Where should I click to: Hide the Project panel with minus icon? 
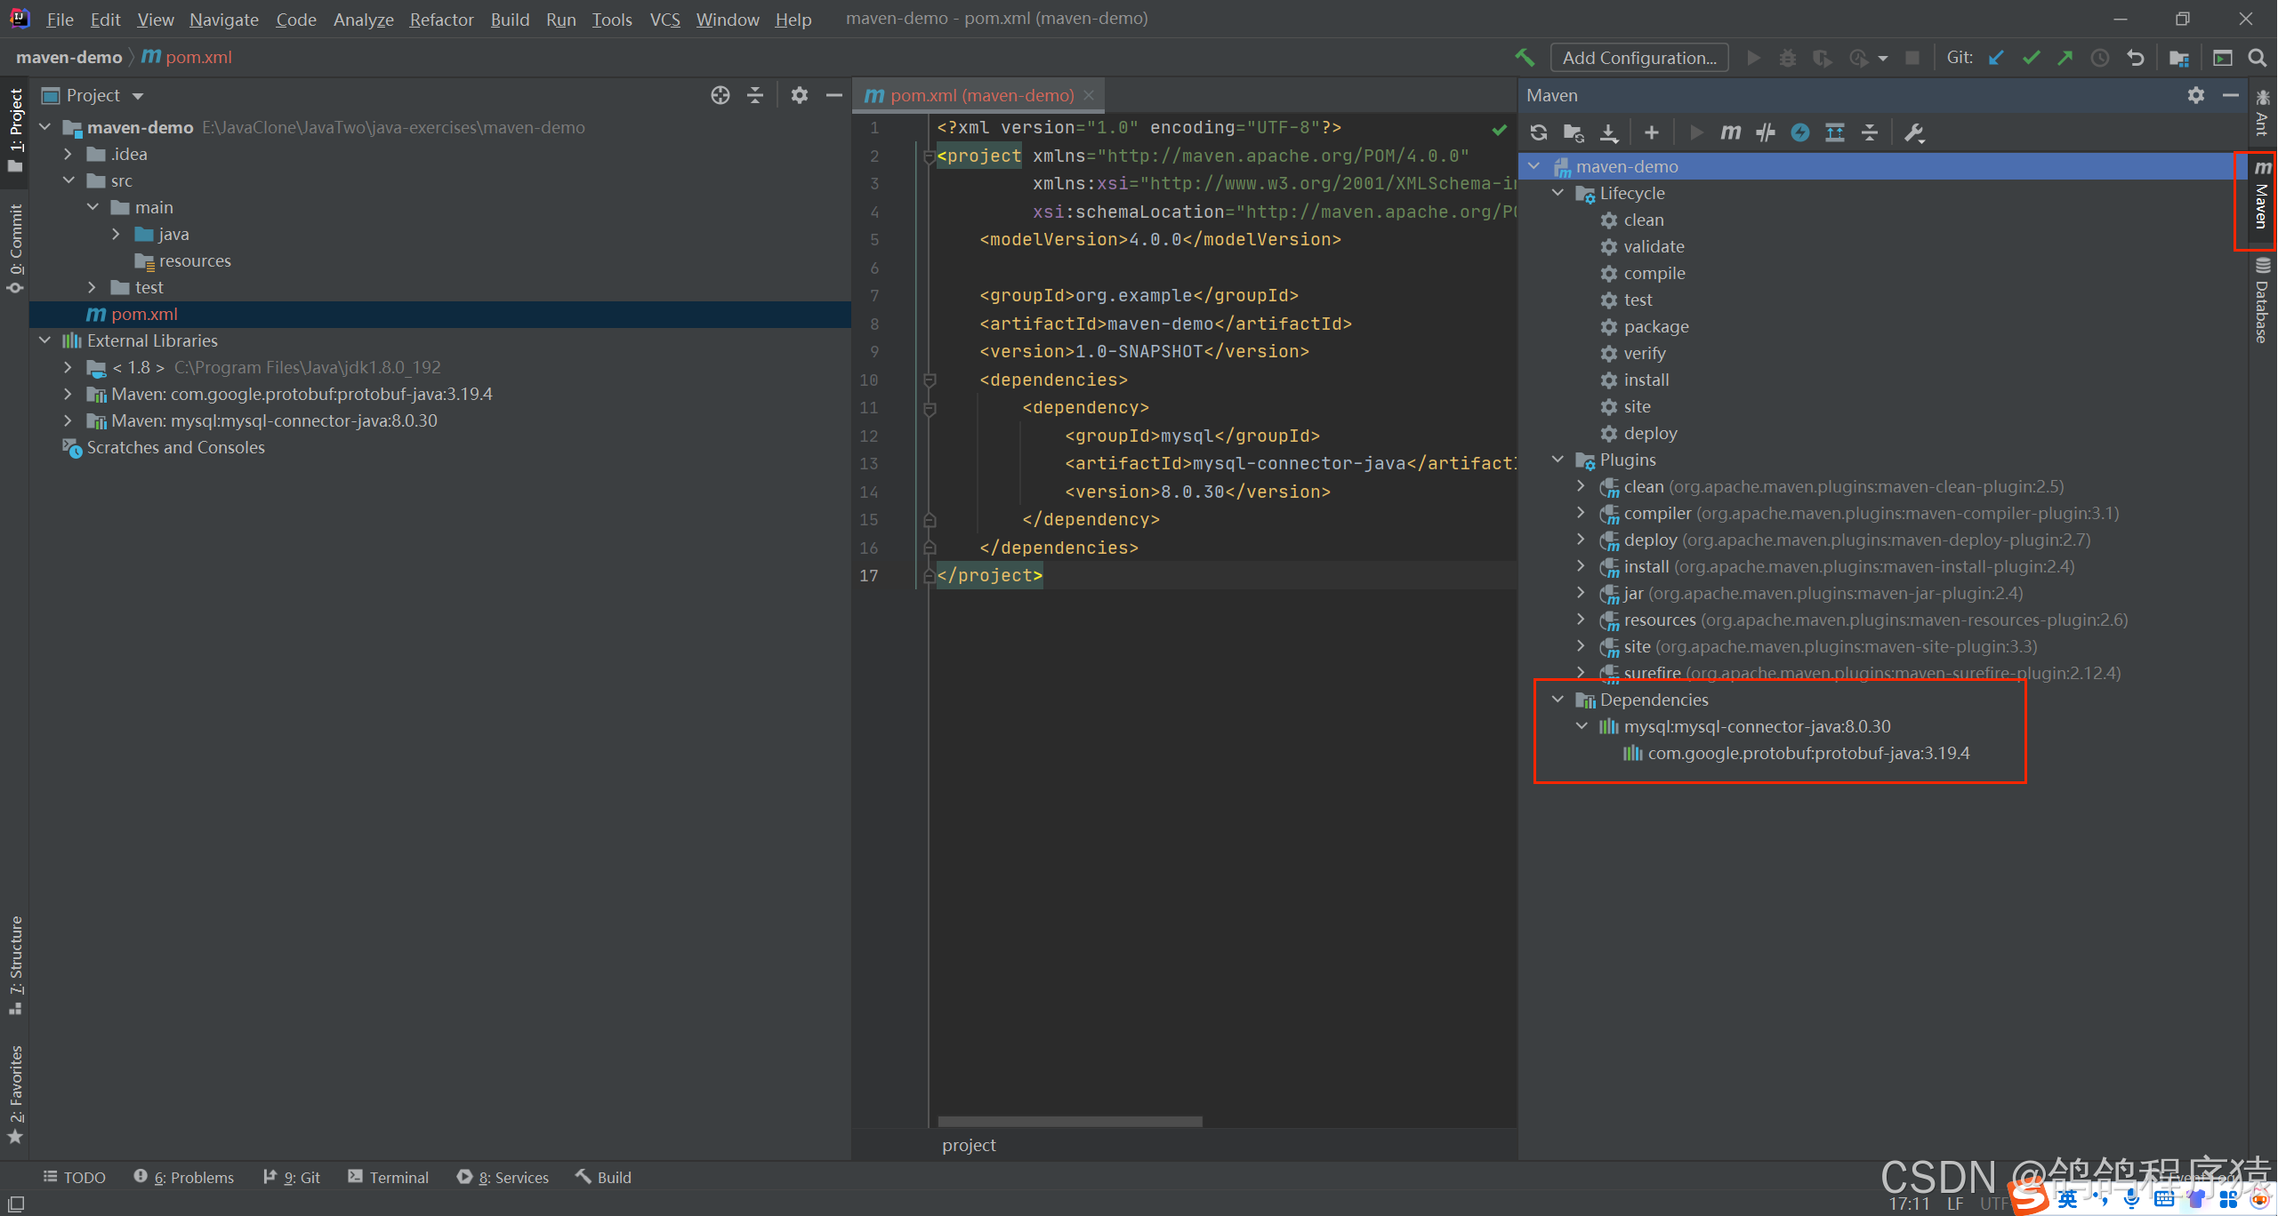coord(833,95)
